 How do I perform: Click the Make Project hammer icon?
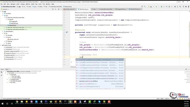[145, 7]
